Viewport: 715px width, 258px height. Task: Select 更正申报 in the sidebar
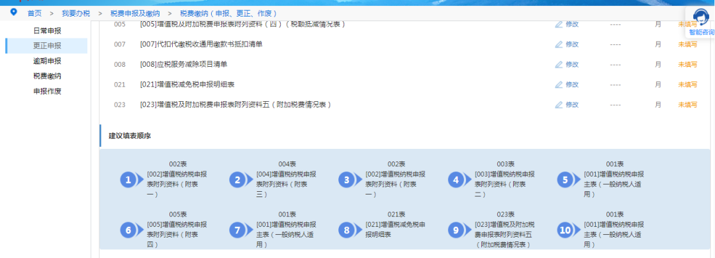pyautogui.click(x=47, y=46)
